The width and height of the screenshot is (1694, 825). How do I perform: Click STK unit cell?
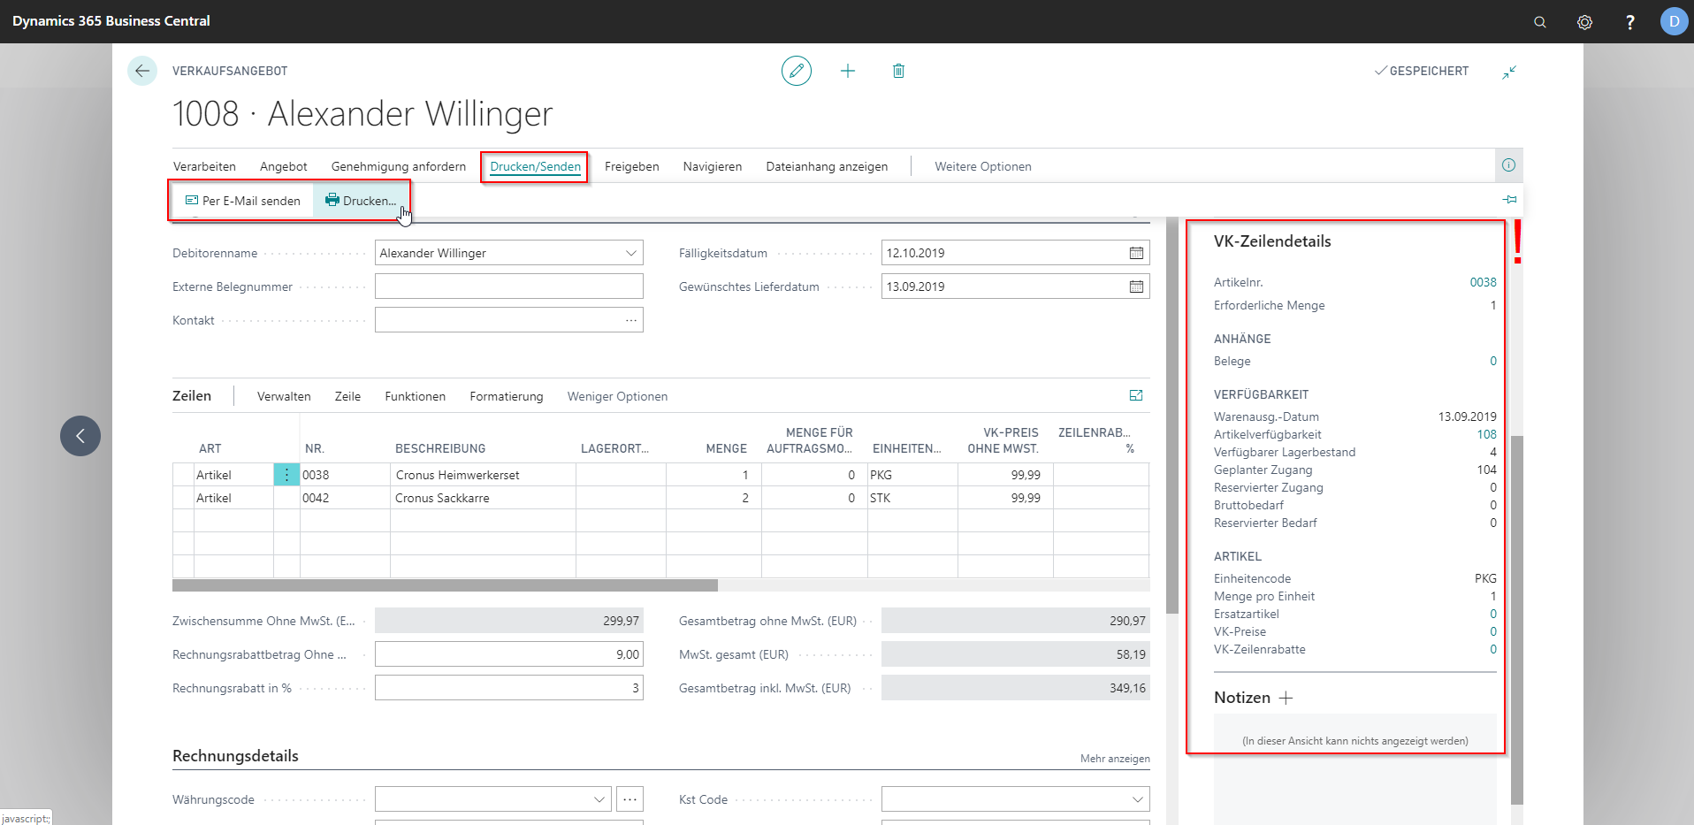(912, 498)
